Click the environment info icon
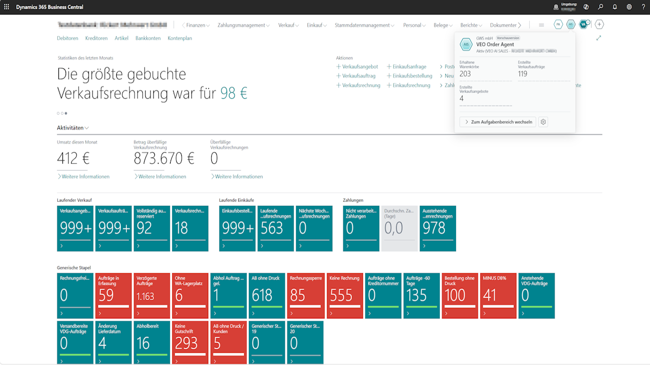This screenshot has width=650, height=365. [556, 7]
